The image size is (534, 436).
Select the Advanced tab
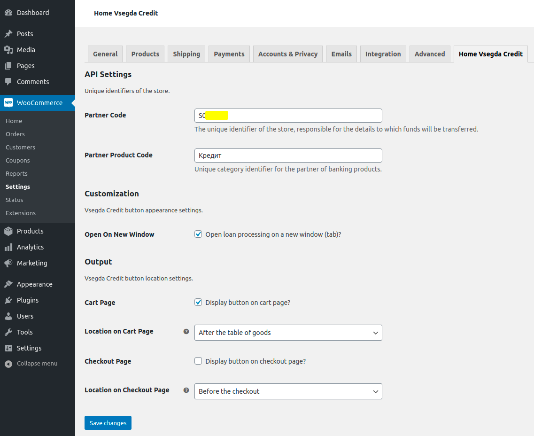[430, 54]
